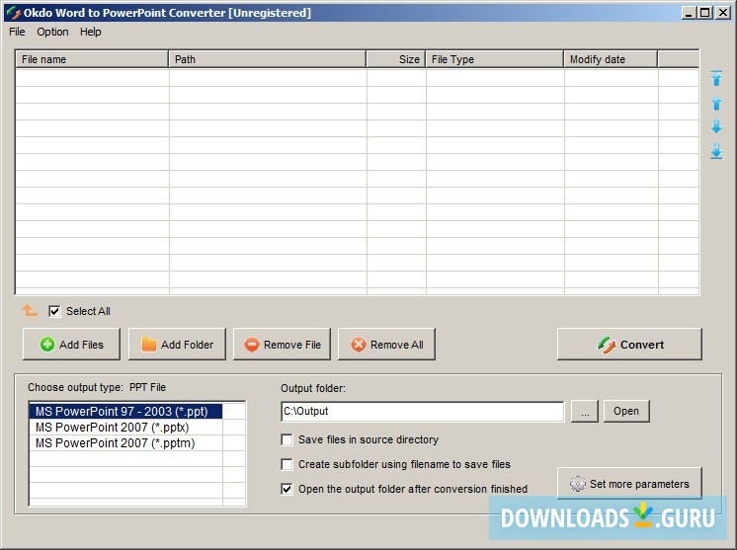Enable Create subfolder using filename option
737x550 pixels.
click(287, 464)
